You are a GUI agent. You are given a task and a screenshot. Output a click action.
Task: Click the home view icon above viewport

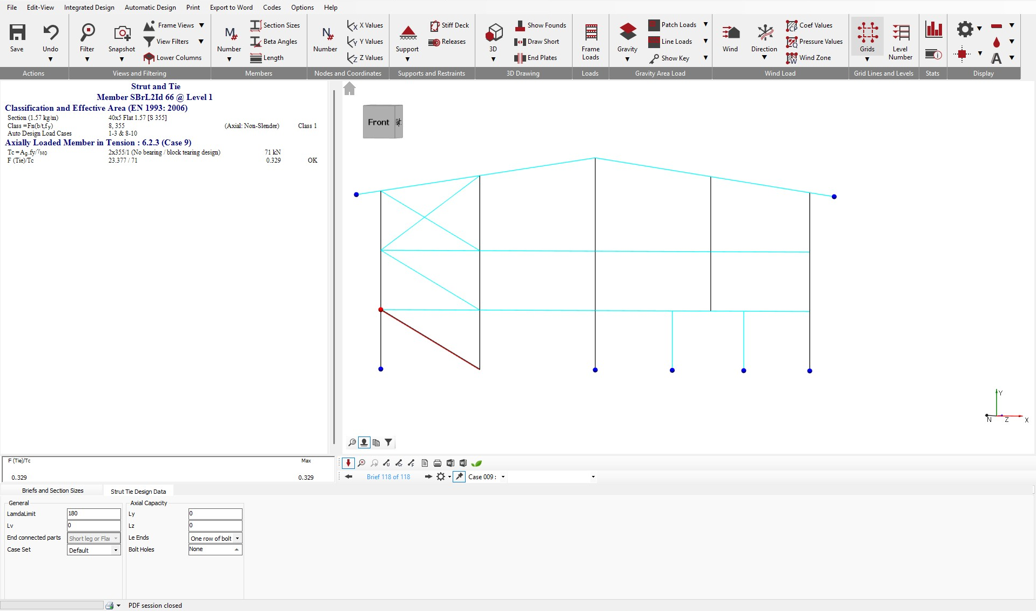pos(349,89)
